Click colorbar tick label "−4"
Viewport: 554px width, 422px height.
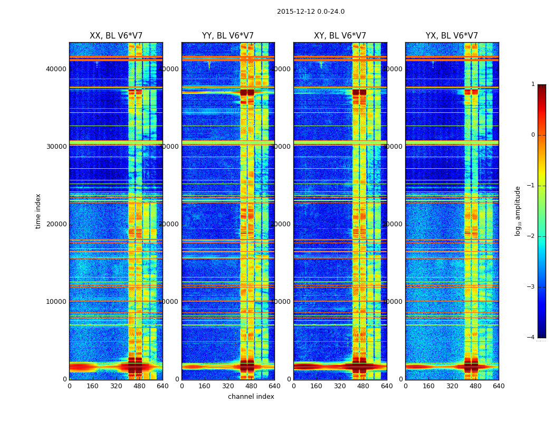point(531,337)
